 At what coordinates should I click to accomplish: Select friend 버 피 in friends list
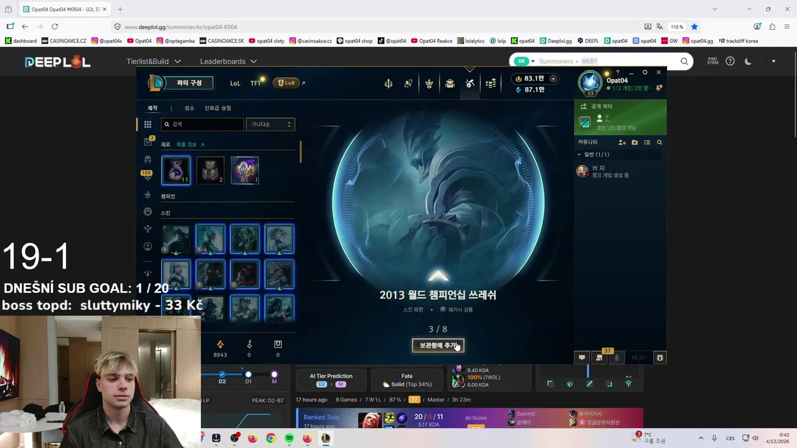tap(620, 171)
